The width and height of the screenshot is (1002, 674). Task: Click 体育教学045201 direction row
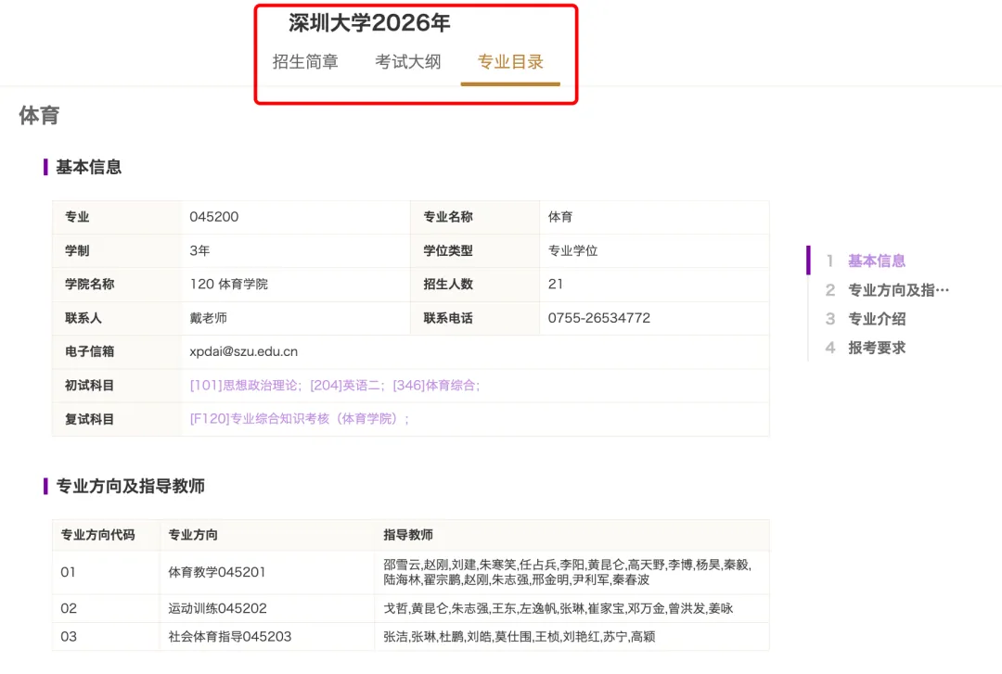click(x=216, y=572)
